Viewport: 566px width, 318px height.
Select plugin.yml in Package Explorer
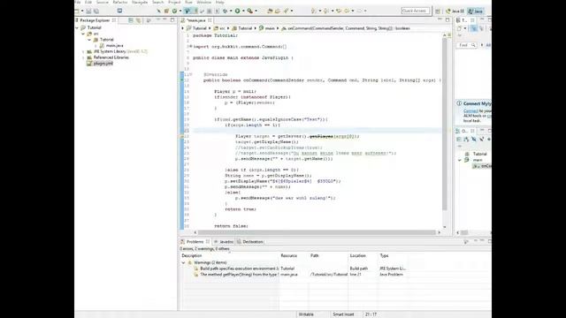(103, 64)
